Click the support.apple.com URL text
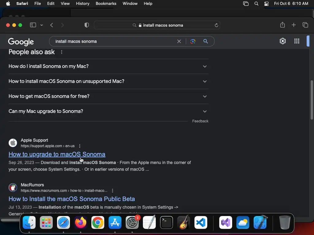The image size is (314, 235). coord(48,146)
